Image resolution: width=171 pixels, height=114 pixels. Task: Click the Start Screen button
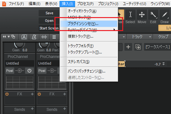49,28
